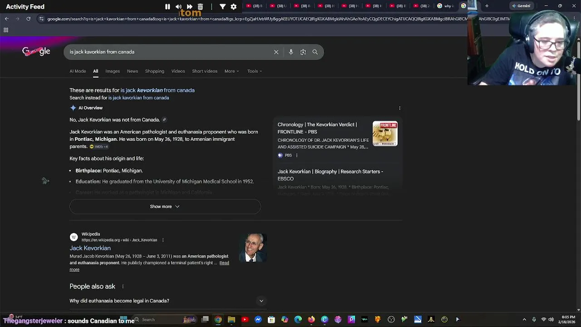Screen dimensions: 581x327
Task: Open the Shopping tab
Action: pyautogui.click(x=155, y=71)
